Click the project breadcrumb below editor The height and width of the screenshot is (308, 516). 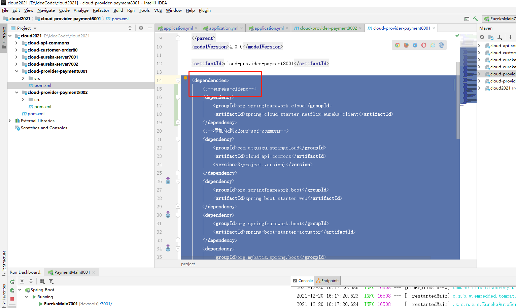click(x=188, y=264)
